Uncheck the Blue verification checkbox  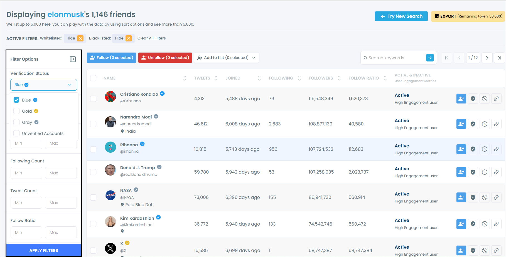pos(16,100)
